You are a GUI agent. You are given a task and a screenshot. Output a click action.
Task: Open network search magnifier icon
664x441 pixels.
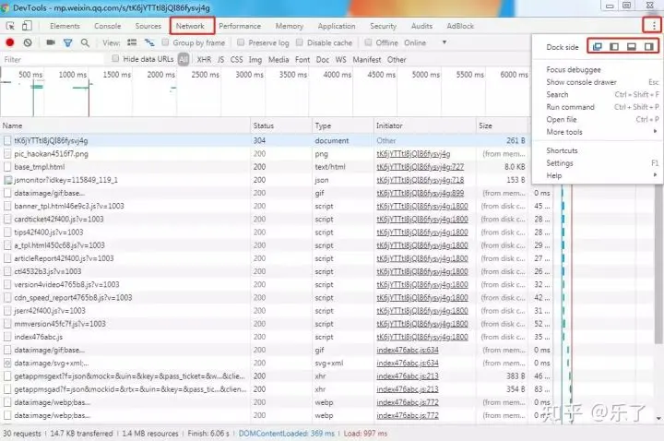[x=85, y=42]
